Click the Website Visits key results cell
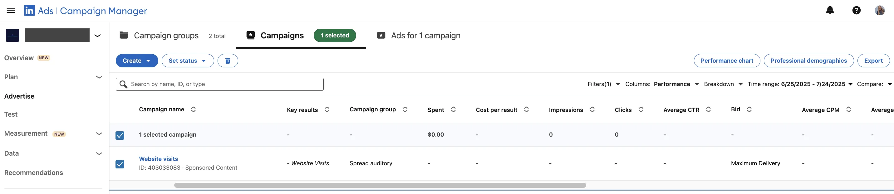This screenshot has height=194, width=894. pyautogui.click(x=308, y=163)
